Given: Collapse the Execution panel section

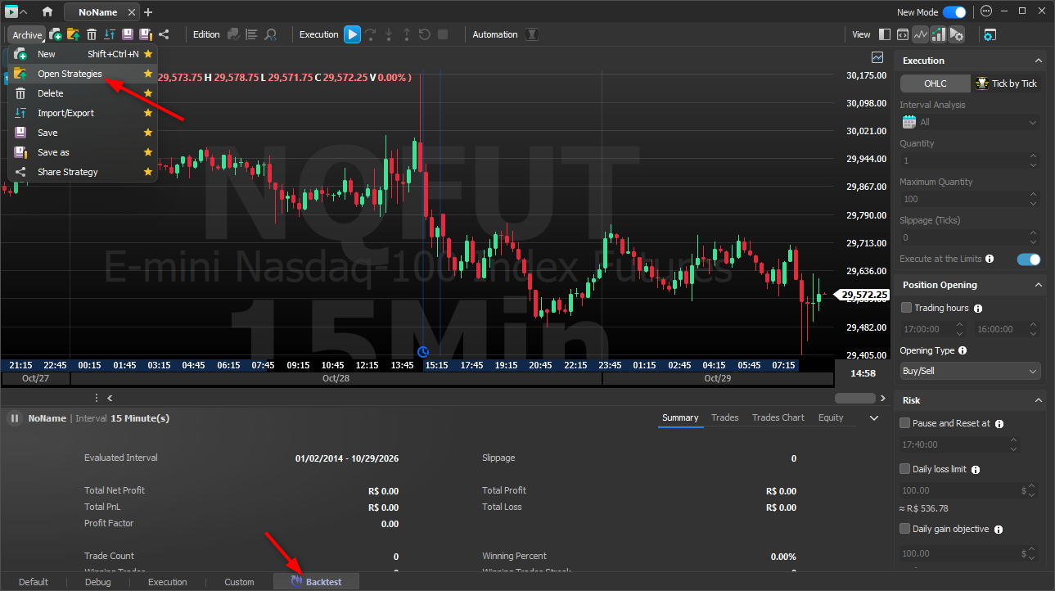Looking at the screenshot, I should pos(1039,61).
